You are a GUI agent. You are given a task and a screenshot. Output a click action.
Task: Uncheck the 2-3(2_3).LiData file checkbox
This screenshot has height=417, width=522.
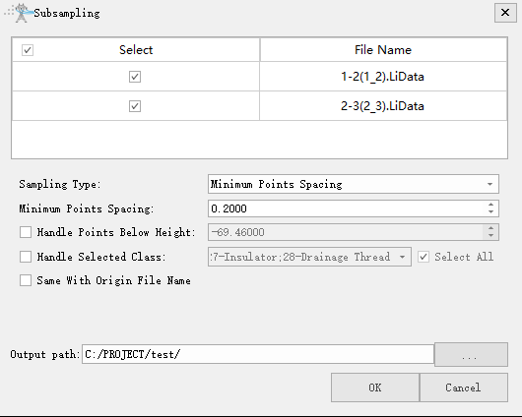click(x=135, y=106)
